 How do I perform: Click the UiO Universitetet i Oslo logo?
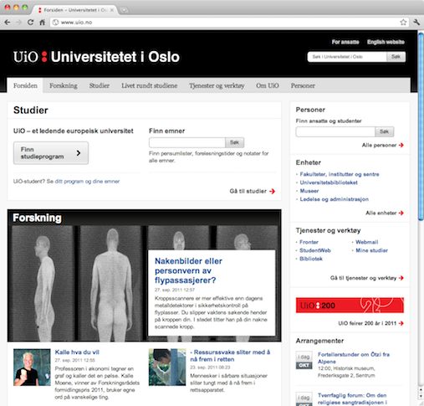pos(96,57)
